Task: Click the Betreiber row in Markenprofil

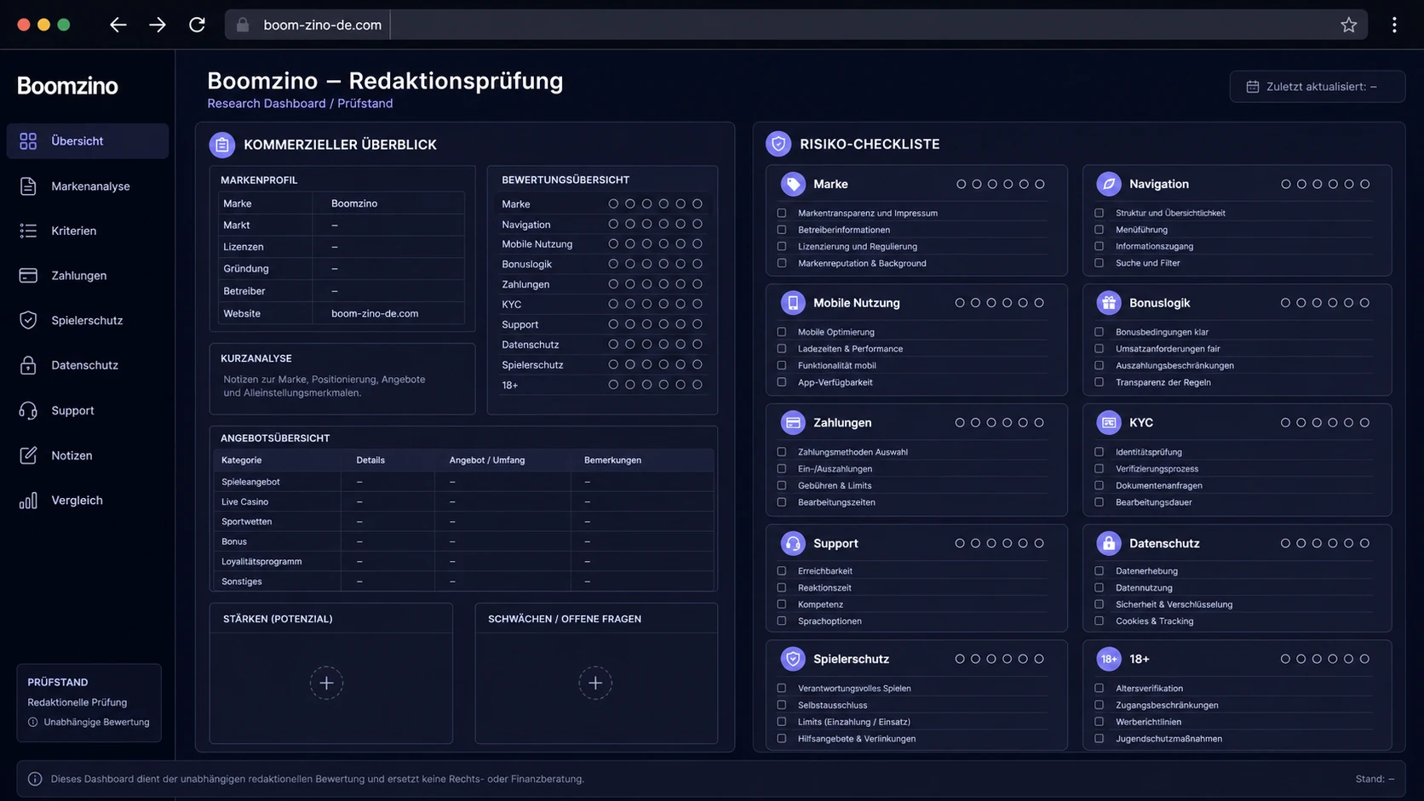Action: point(342,291)
